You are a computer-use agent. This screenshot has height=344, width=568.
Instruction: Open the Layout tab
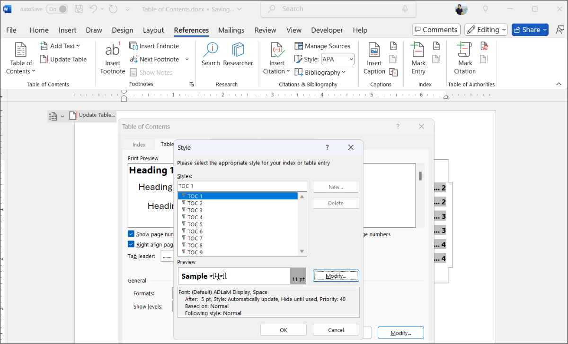tap(153, 30)
